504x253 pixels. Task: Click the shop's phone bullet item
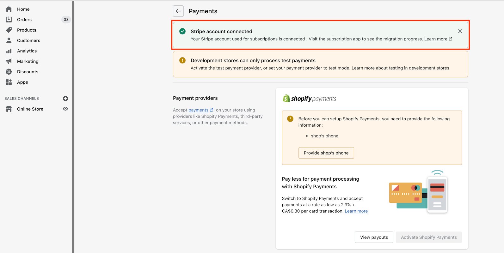click(x=324, y=136)
